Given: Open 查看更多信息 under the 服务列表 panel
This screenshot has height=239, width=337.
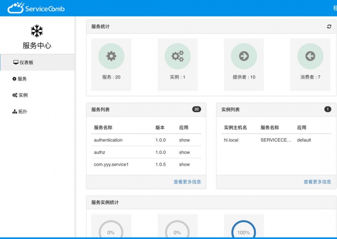Looking at the screenshot, I should click(187, 181).
